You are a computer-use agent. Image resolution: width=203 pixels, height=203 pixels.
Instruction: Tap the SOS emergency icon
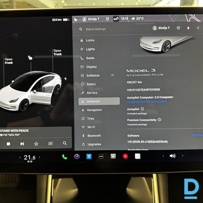[x=116, y=19]
